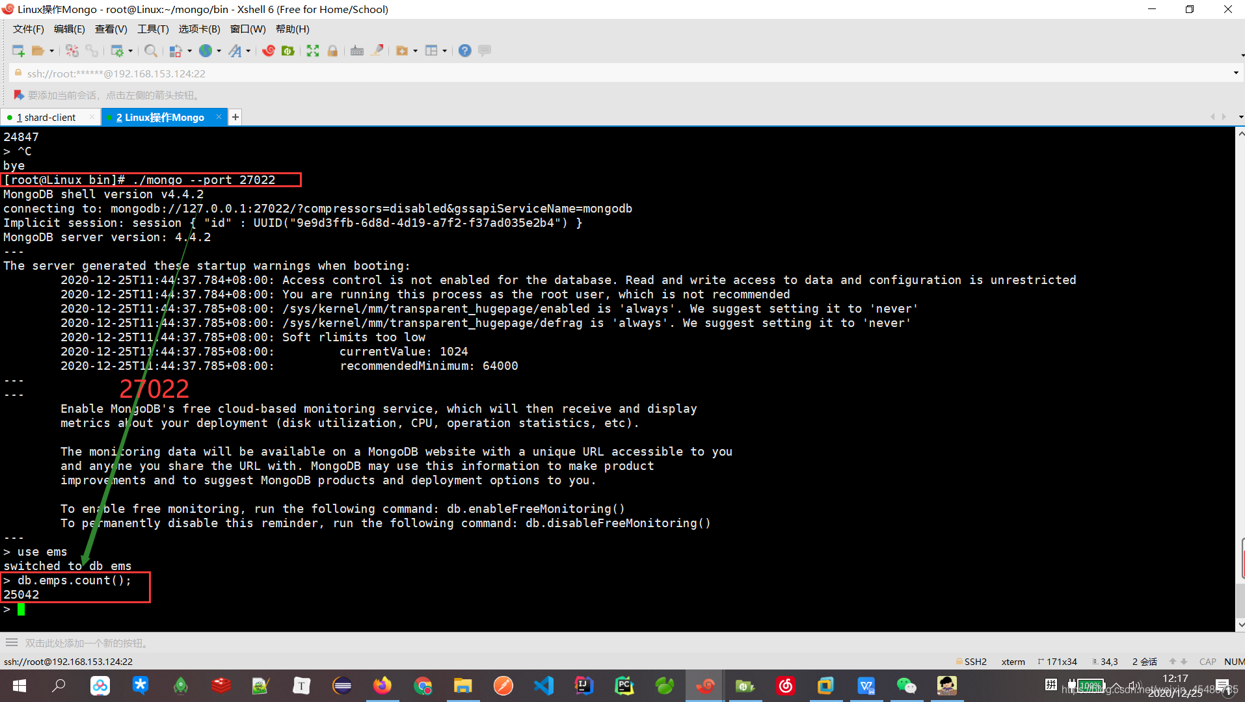Viewport: 1245px width, 702px height.
Task: Click the 2 会话 status entry
Action: (x=1144, y=662)
